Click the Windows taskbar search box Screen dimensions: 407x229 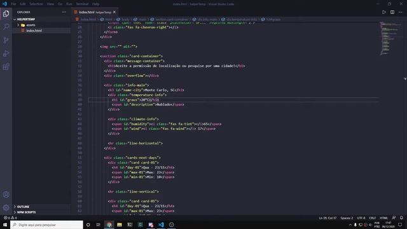(x=46, y=225)
